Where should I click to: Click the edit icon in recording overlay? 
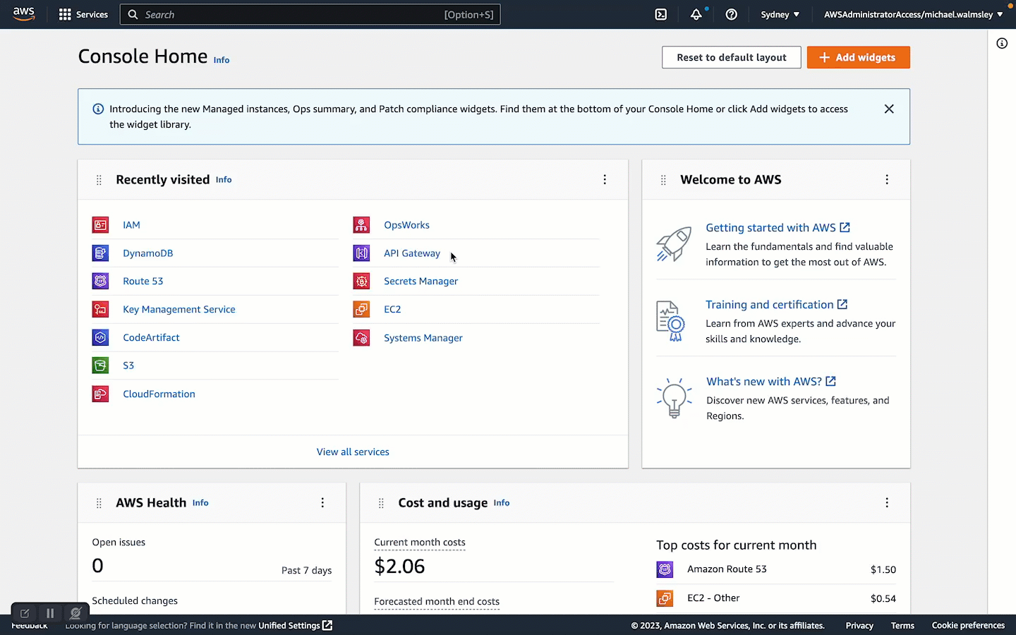coord(25,613)
